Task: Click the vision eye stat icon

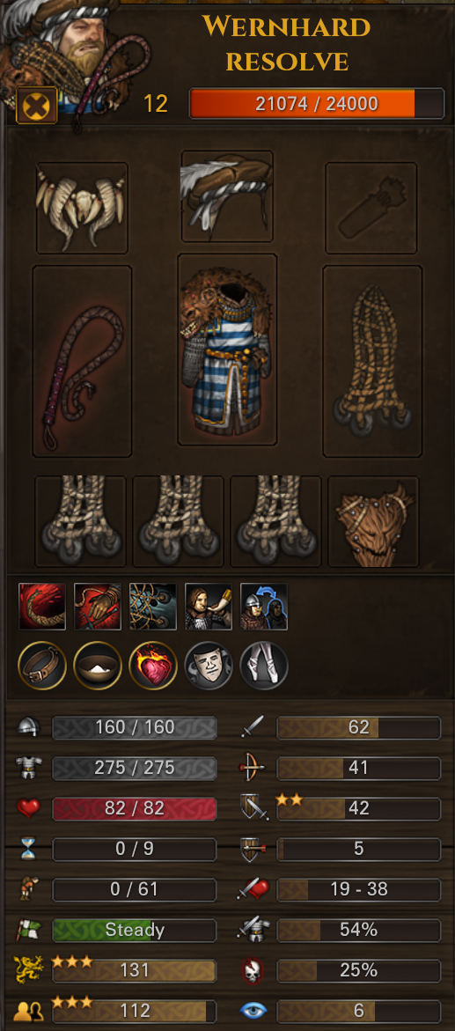Action: [x=252, y=1011]
